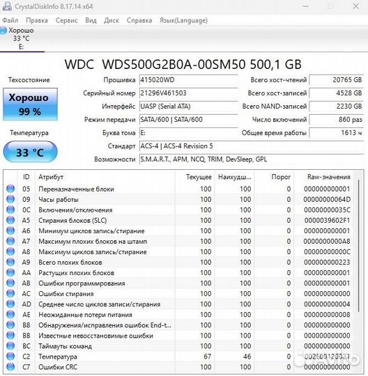Click the status orb for Максимум плохих блоков на штамп
368x376 pixels.
(10, 241)
